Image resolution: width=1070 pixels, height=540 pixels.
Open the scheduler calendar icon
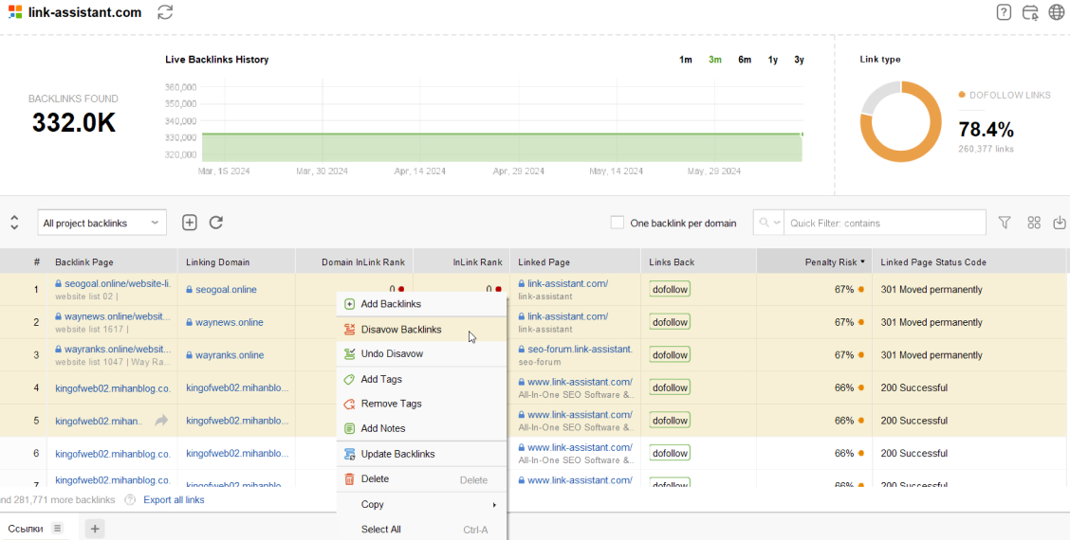1030,12
